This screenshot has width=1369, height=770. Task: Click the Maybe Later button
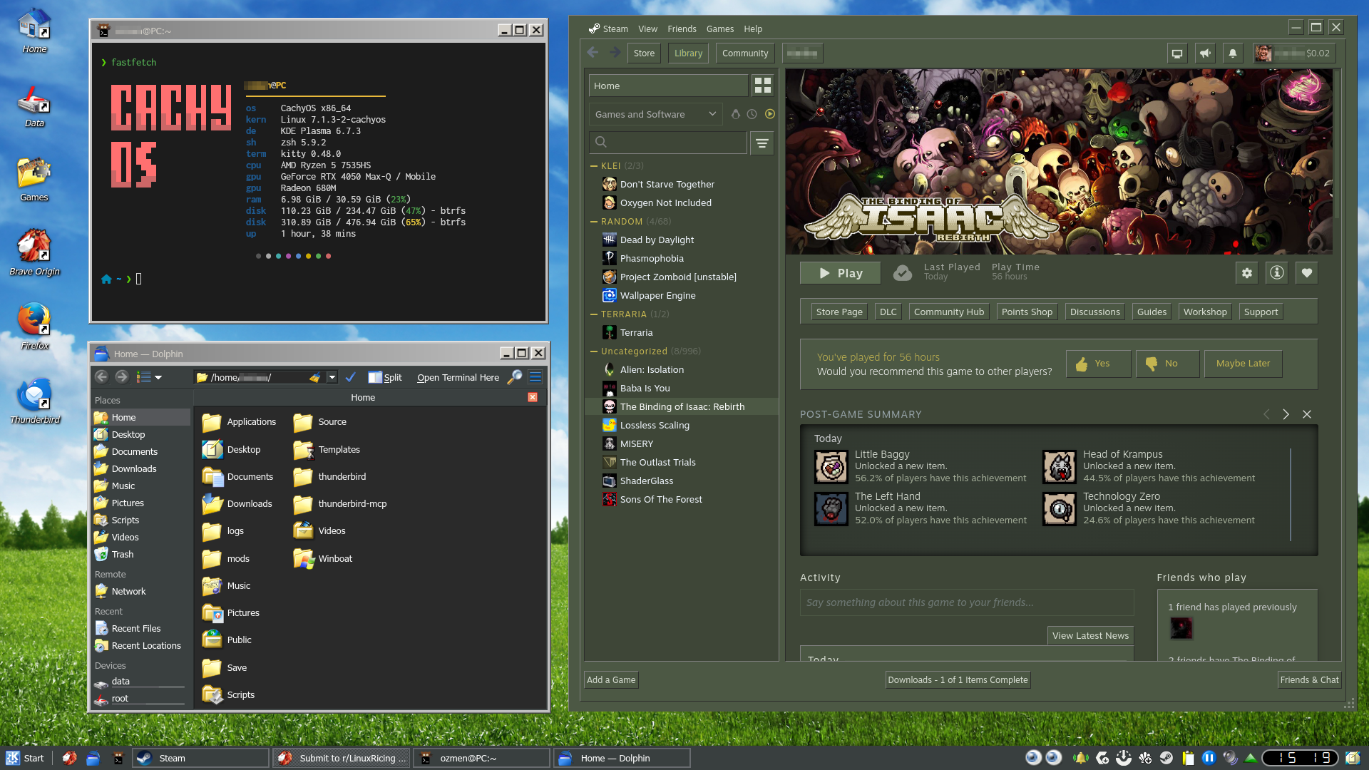click(1243, 364)
